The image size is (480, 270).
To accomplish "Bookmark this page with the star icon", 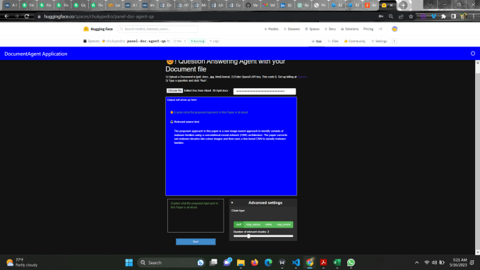I will (x=411, y=16).
